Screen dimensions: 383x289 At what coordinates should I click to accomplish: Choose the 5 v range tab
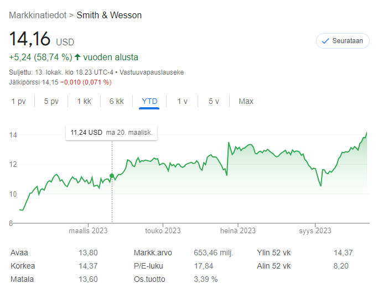point(214,101)
